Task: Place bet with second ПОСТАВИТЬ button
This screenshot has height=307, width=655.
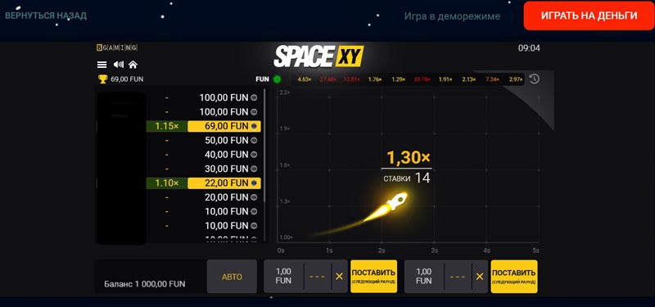Action: pyautogui.click(x=514, y=276)
